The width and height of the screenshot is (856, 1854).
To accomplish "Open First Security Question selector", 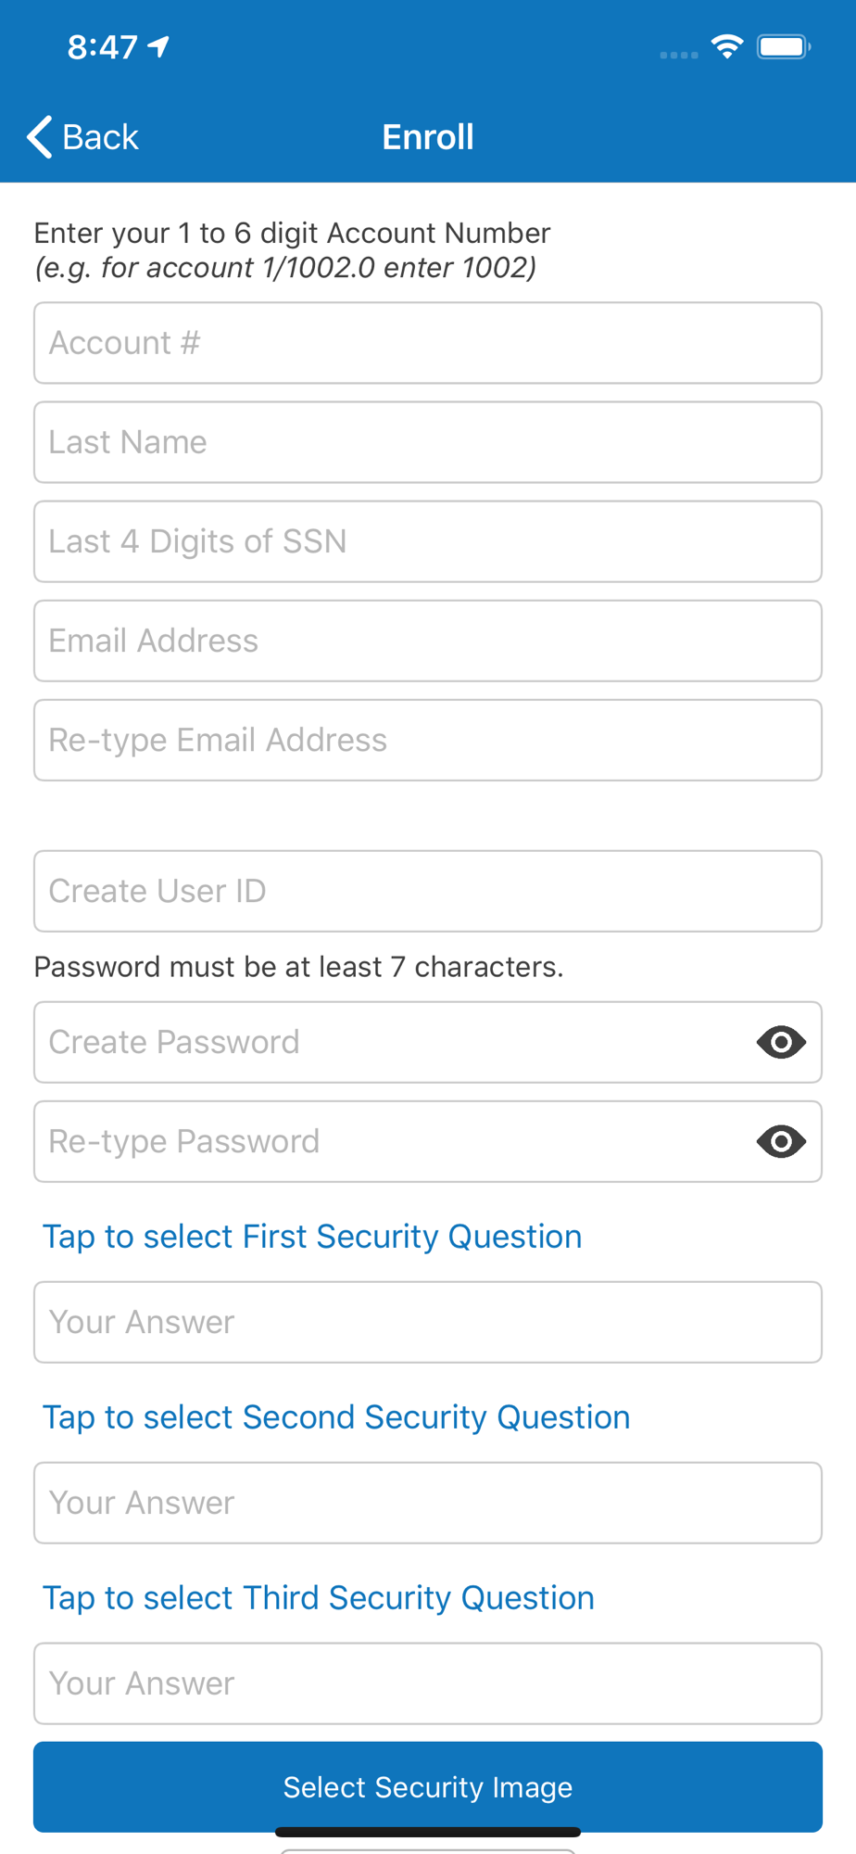I will coord(312,1237).
